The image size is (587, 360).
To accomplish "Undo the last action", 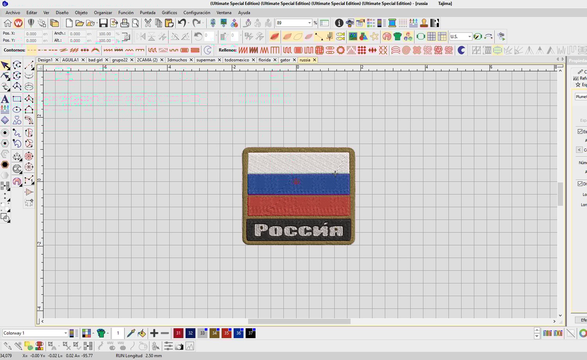I will 182,23.
